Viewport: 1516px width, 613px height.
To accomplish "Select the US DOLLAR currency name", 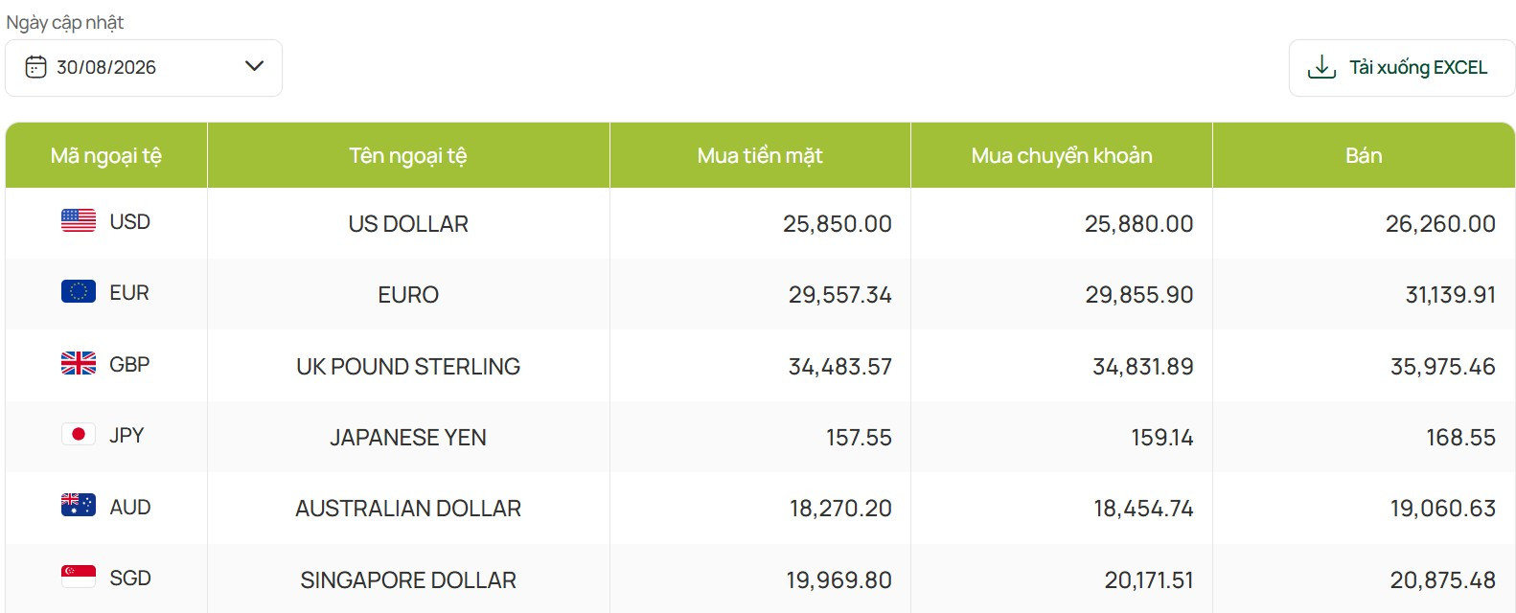I will coord(408,224).
